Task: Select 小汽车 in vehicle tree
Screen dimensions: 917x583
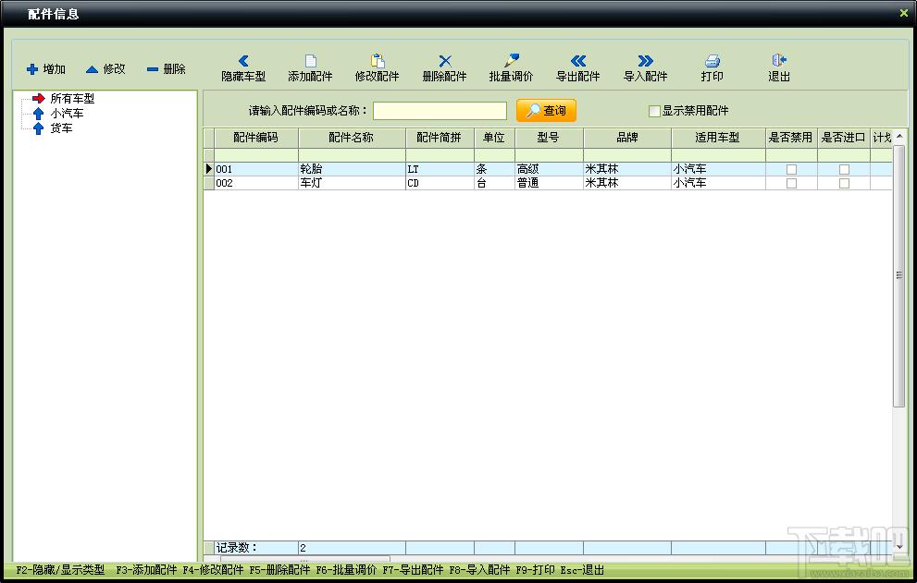Action: pos(67,114)
